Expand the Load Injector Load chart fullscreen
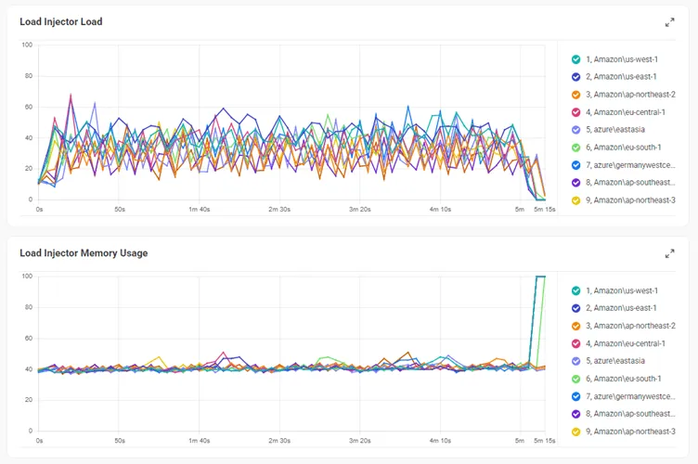 (669, 22)
